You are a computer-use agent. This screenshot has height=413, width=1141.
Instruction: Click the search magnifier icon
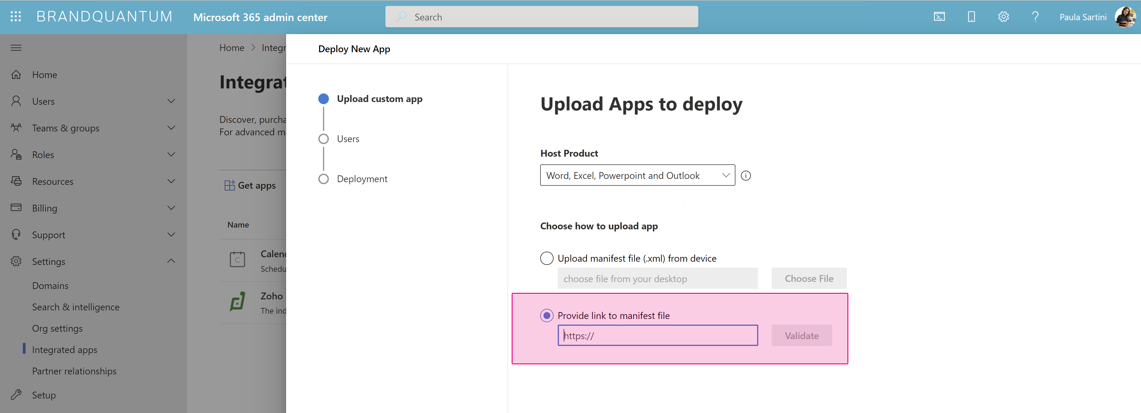tap(401, 17)
